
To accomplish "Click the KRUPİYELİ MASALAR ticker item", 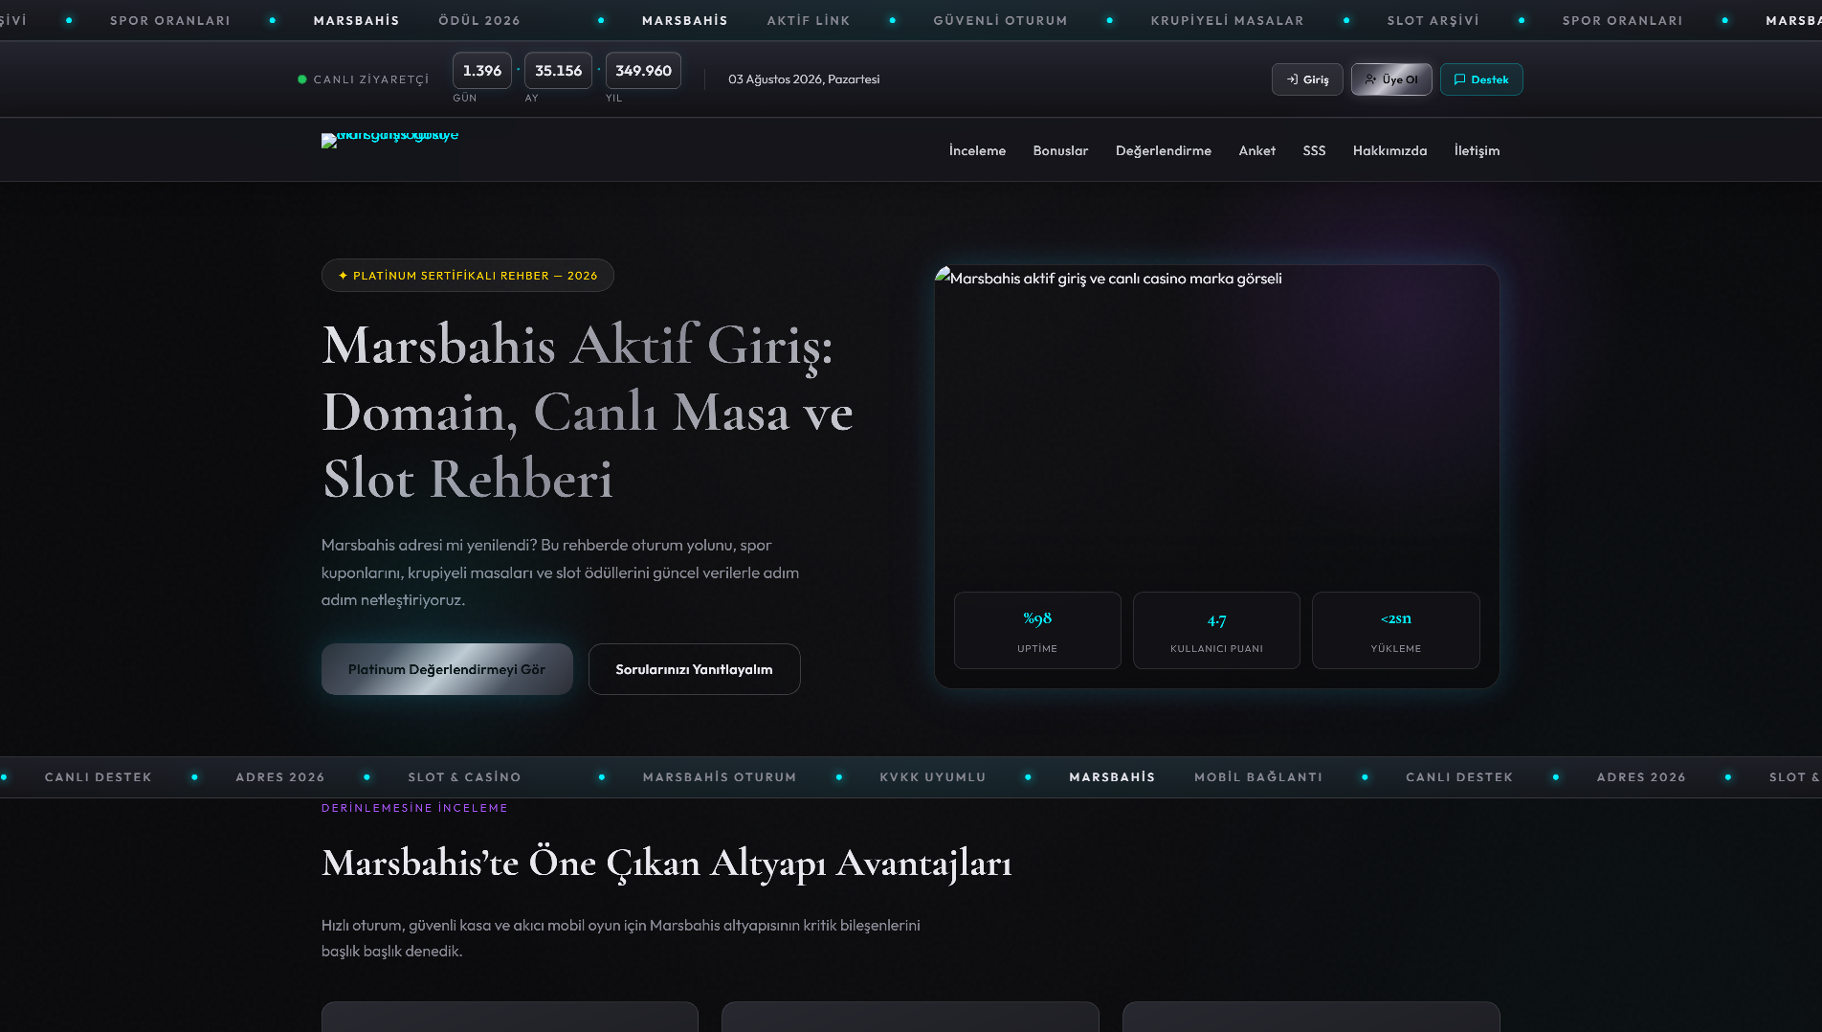I will [x=1227, y=20].
